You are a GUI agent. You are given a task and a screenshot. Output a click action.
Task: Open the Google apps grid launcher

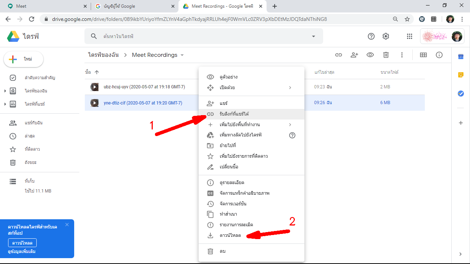tap(409, 36)
